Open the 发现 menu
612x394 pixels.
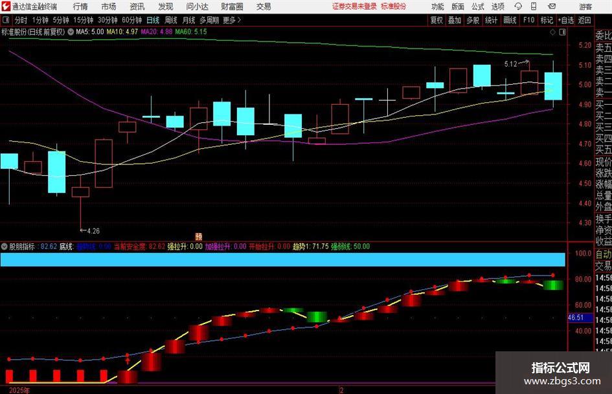tap(166, 6)
